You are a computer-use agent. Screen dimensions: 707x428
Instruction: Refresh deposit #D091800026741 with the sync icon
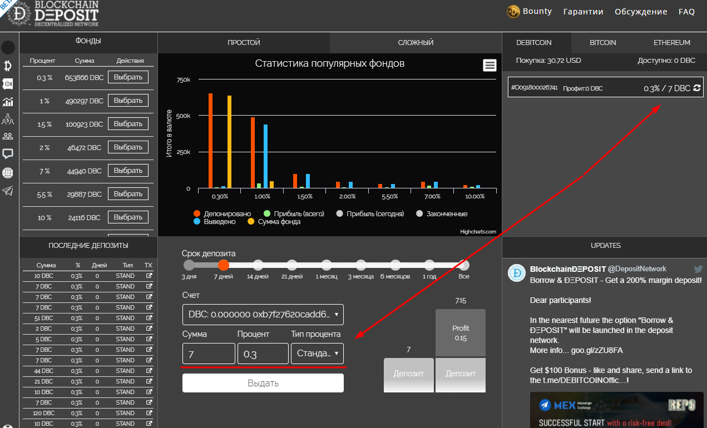(696, 88)
